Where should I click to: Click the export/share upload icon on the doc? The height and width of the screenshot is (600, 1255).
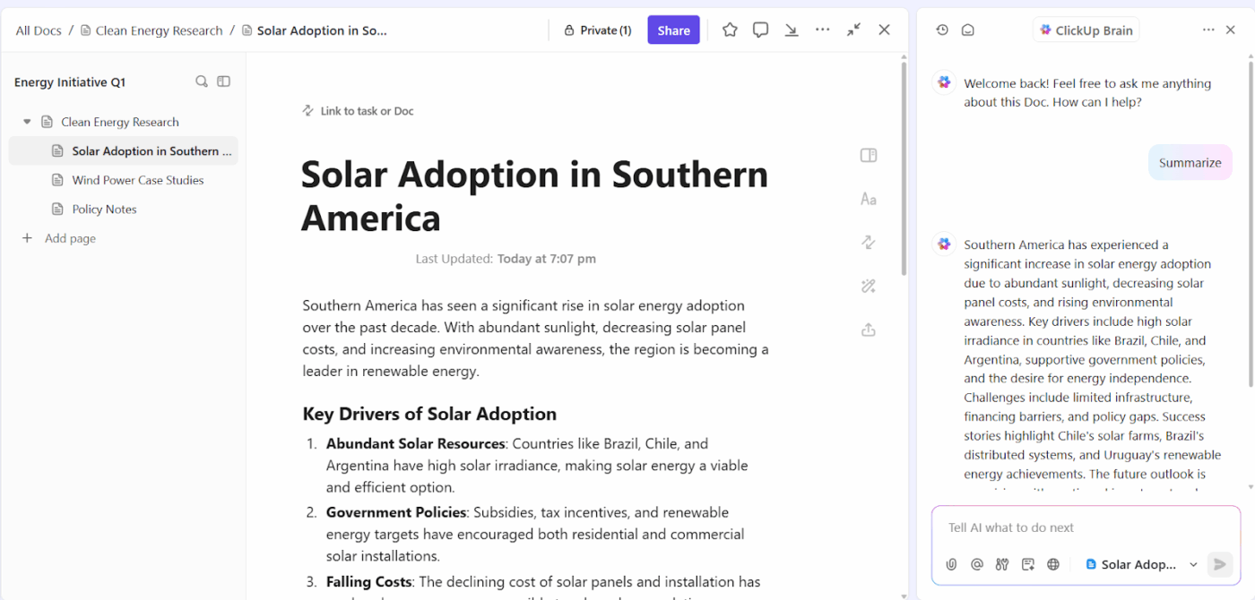click(x=868, y=330)
